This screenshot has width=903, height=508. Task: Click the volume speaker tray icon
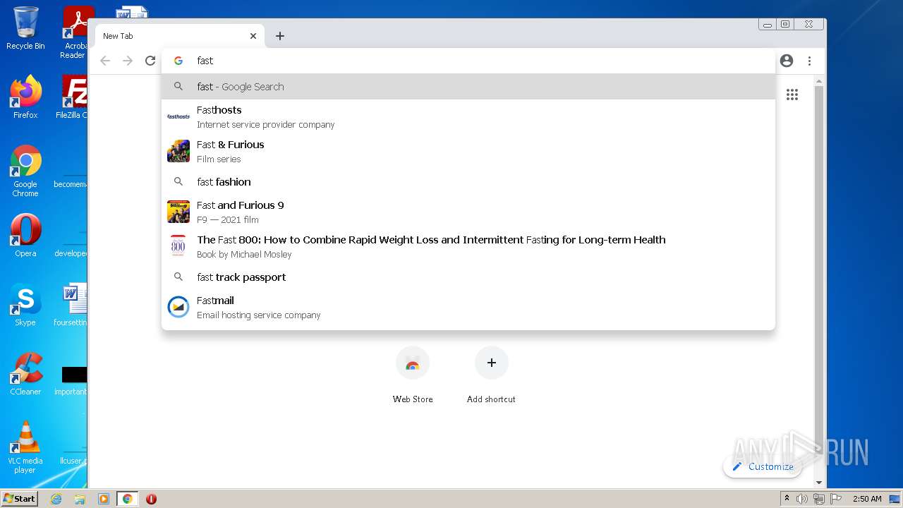(x=802, y=499)
